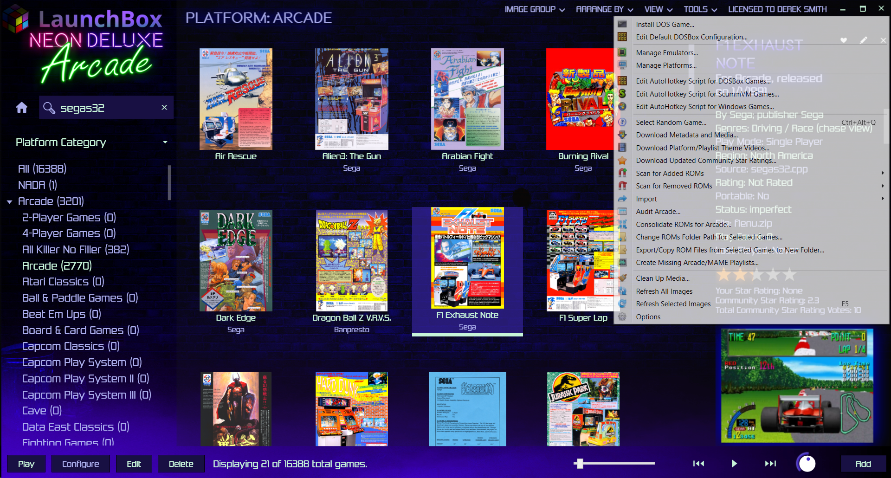This screenshot has height=478, width=891.
Task: Open the Platform Category dropdown
Action: tap(91, 142)
